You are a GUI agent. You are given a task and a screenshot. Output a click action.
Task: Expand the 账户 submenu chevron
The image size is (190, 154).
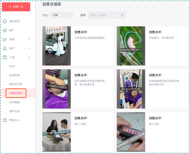[29, 48]
